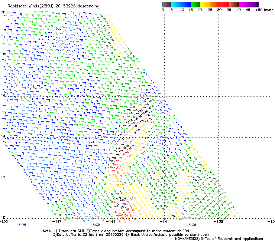Click the latitude label '12' on the left axis
Image resolution: width=275 pixels, height=241 pixels.
click(3, 177)
